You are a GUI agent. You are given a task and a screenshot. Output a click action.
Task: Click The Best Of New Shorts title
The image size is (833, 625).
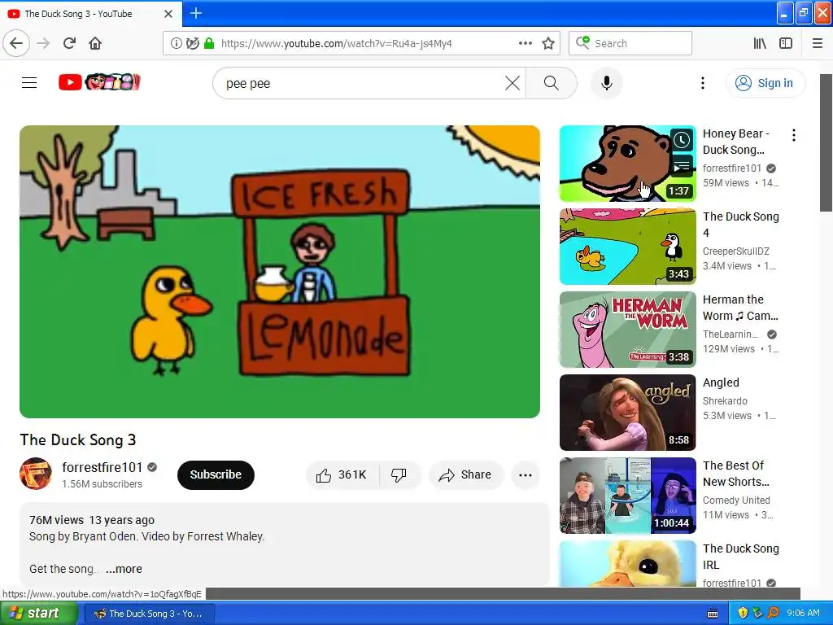coord(735,474)
